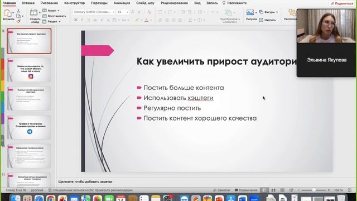Click the clear formatting icon

tap(149, 12)
